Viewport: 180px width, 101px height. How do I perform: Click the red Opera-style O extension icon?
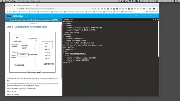pos(117,9)
